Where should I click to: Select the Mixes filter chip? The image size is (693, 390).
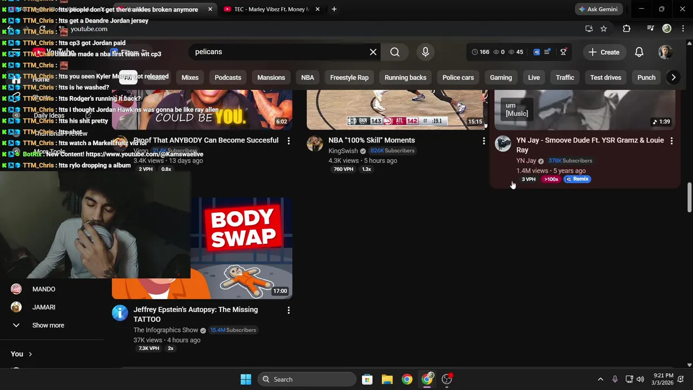[190, 77]
